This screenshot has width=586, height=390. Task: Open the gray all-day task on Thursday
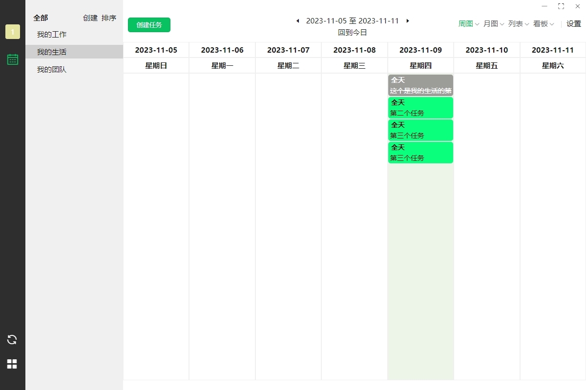coord(420,85)
